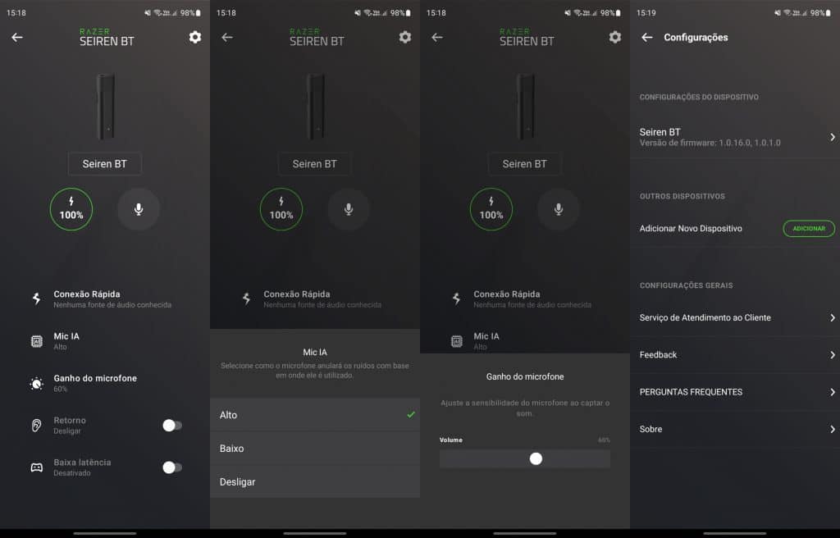Screen dimensions: 840x538
Task: Tap the 100% battery circle in the second screen
Action: (281, 209)
